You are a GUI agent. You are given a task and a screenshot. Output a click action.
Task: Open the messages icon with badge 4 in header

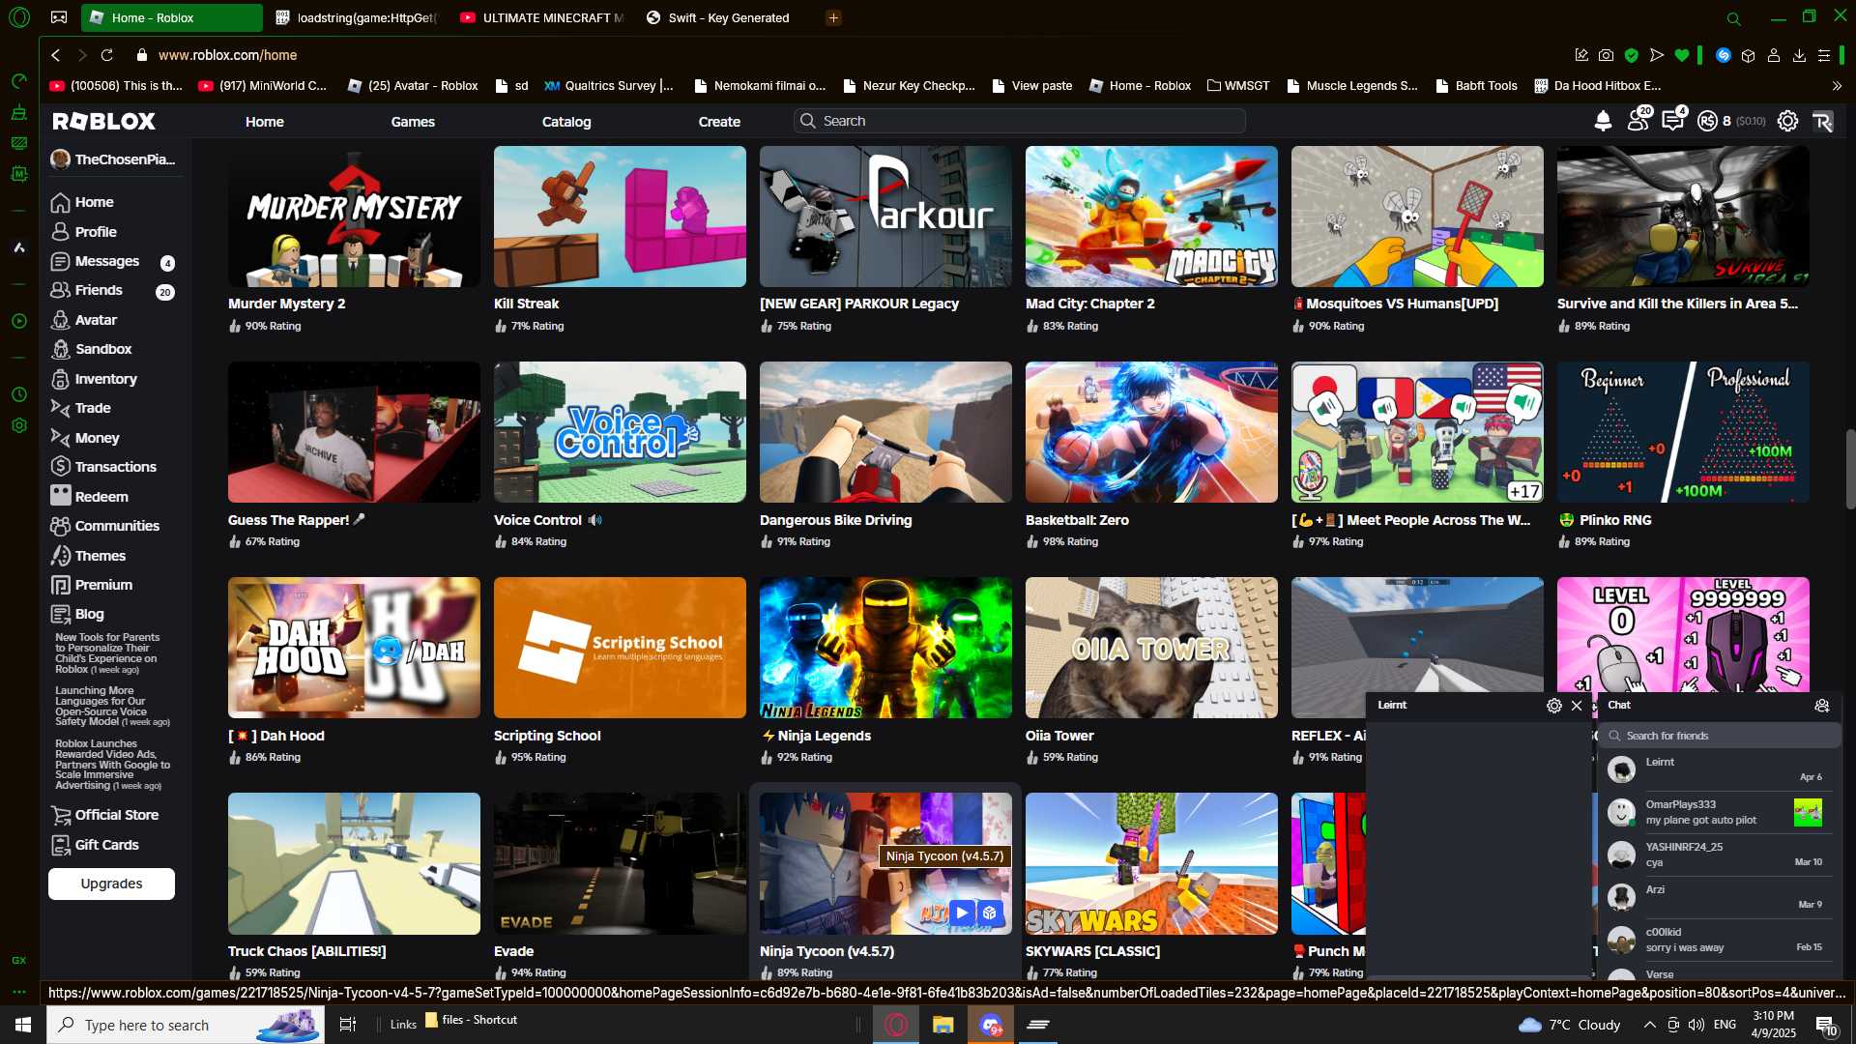(x=1673, y=120)
